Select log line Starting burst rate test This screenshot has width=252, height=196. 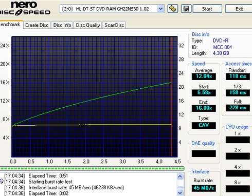coord(50,182)
